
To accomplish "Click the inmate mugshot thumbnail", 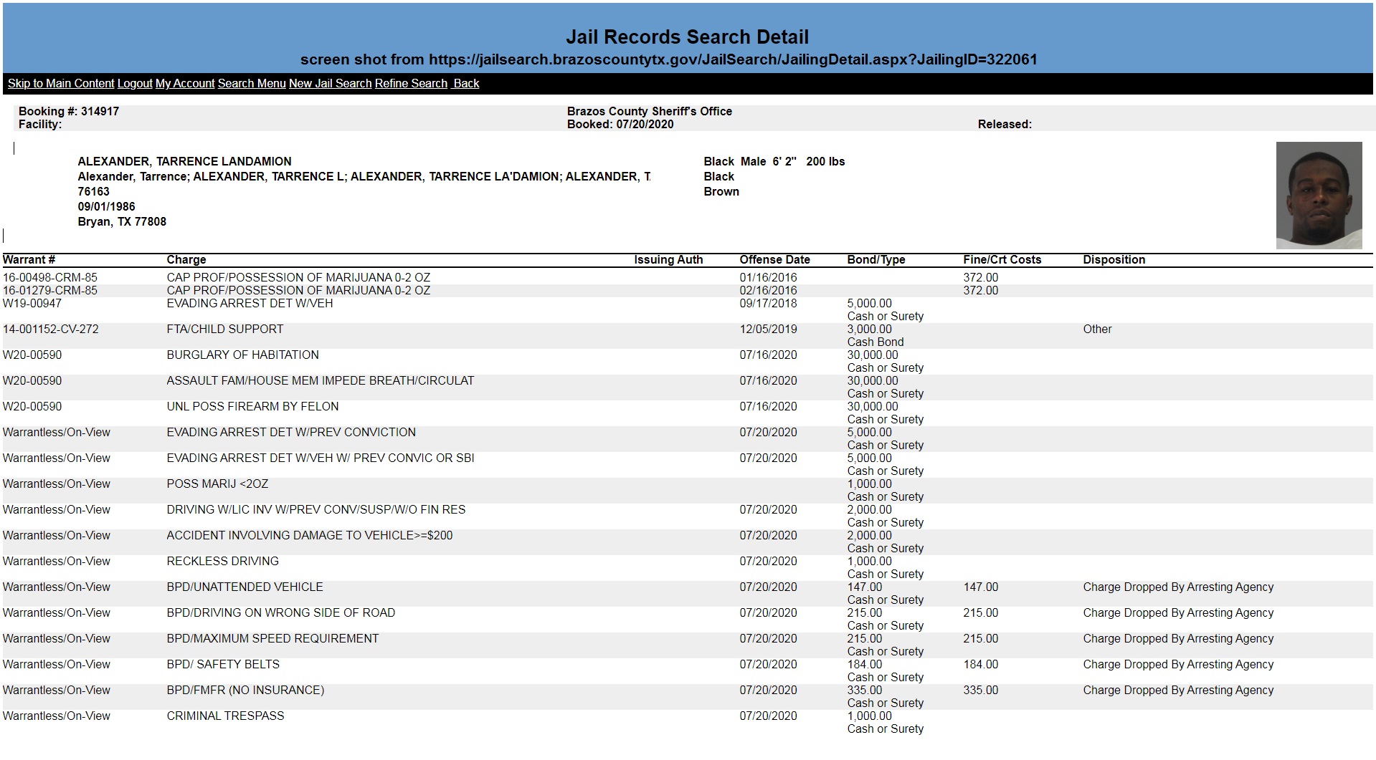I will [1319, 195].
